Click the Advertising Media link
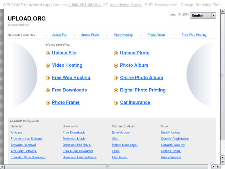 pyautogui.click(x=125, y=5)
